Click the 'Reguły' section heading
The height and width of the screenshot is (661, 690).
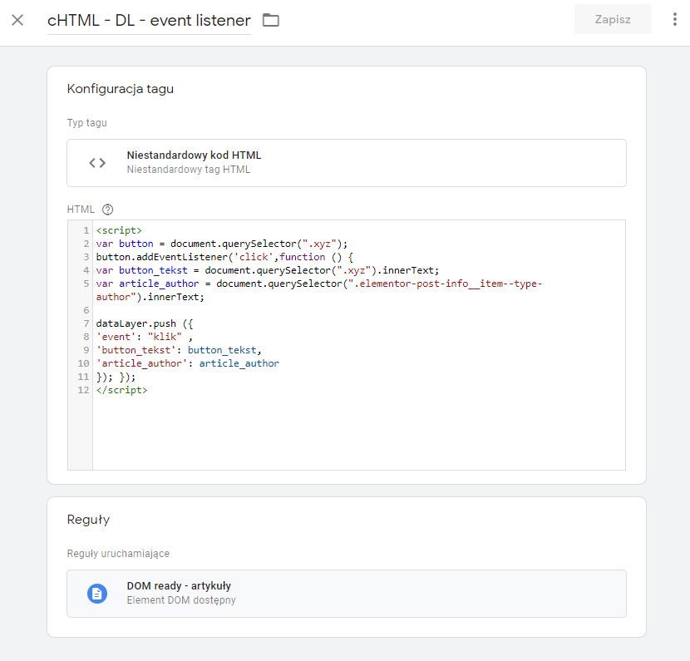[88, 520]
